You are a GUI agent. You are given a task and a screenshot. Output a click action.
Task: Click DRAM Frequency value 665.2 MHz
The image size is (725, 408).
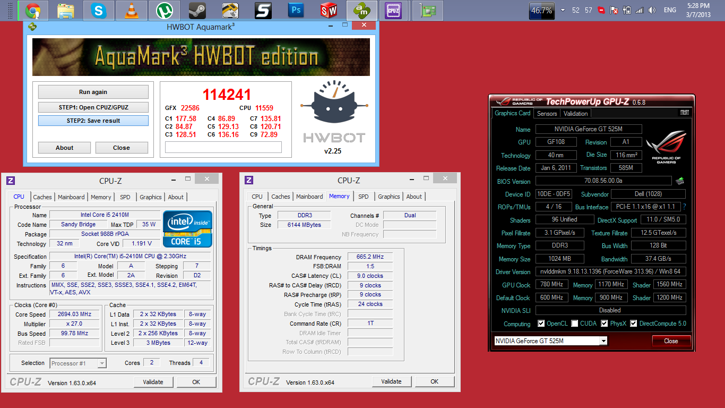point(370,257)
